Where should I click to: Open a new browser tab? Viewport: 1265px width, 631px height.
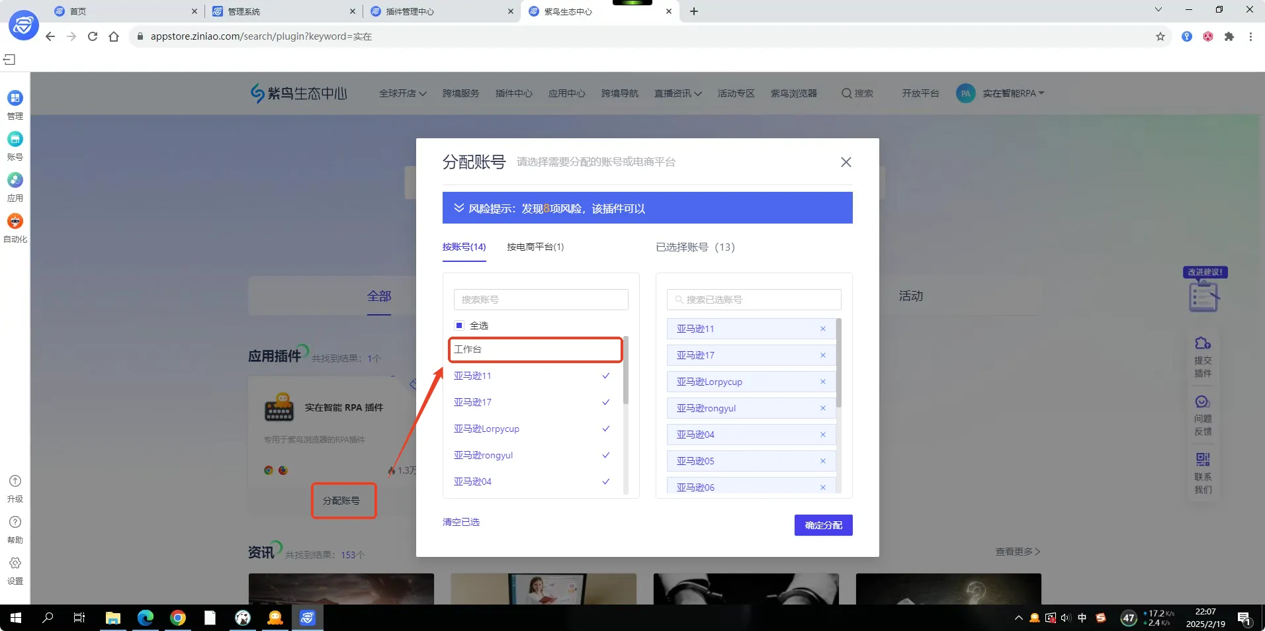click(x=694, y=11)
